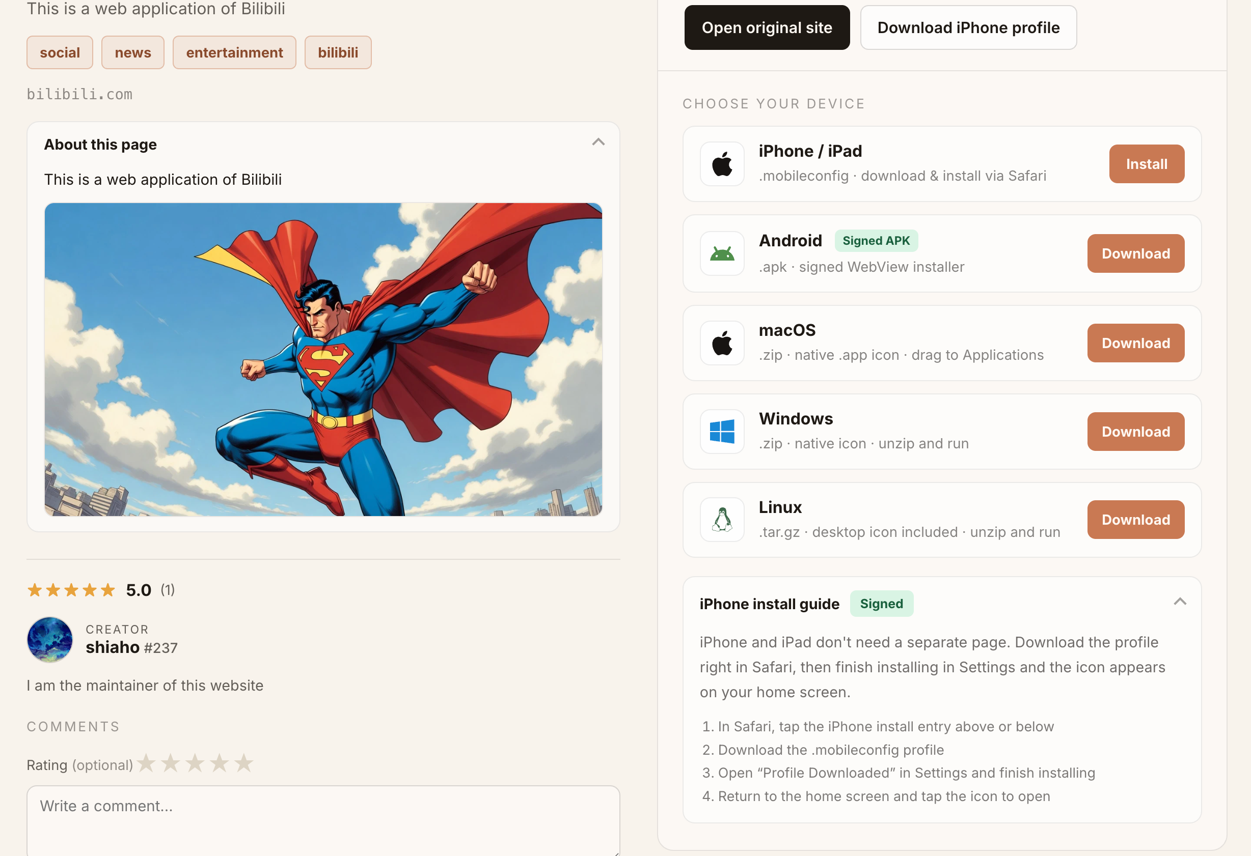
Task: Click the COMMENTS heading
Action: [x=73, y=726]
